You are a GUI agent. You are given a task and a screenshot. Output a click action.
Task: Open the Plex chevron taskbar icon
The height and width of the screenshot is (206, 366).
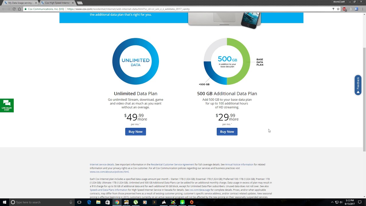coord(154,202)
